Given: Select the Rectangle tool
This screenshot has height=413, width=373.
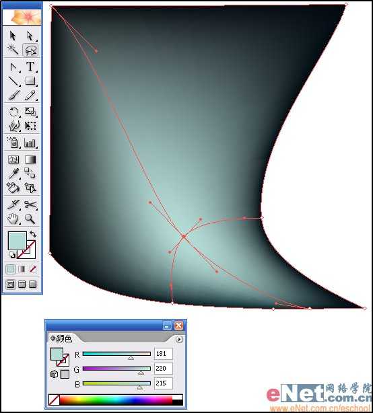Looking at the screenshot, I should click(30, 81).
